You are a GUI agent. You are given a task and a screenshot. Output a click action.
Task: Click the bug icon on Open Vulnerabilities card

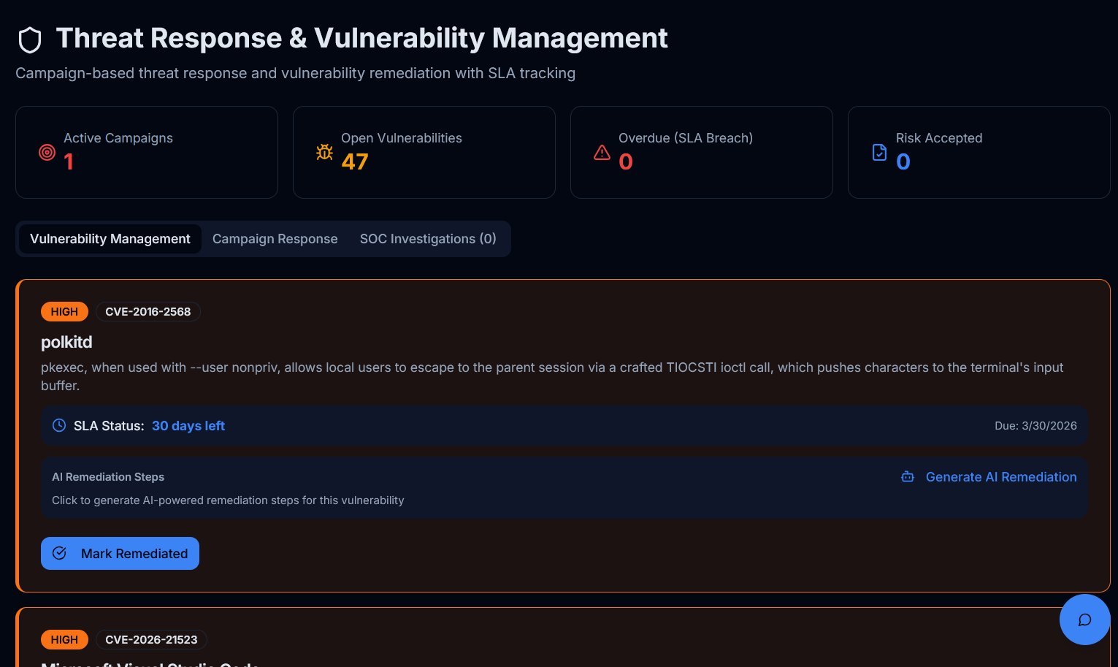tap(324, 152)
